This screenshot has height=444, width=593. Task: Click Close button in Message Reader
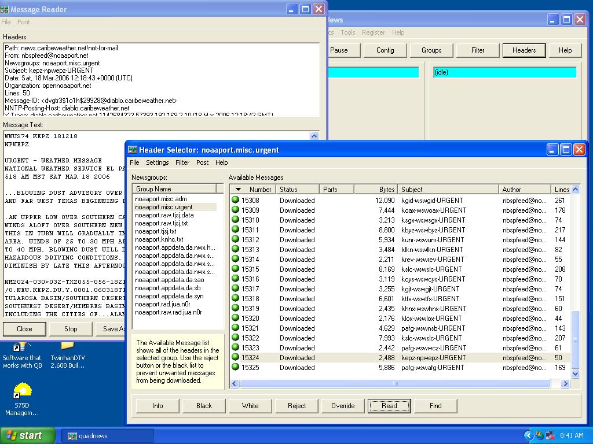click(x=24, y=329)
